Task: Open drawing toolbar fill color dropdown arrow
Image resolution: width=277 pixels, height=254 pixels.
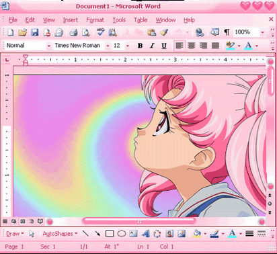Action: pos(205,234)
